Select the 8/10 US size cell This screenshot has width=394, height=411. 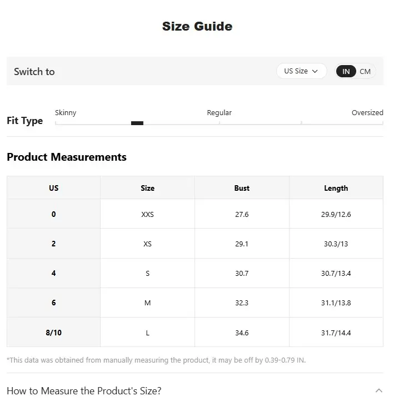point(53,333)
